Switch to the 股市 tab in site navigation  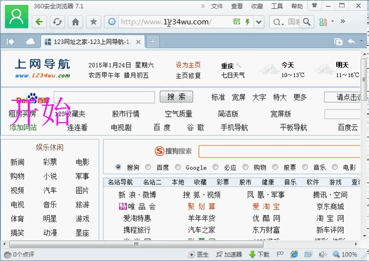click(245, 182)
